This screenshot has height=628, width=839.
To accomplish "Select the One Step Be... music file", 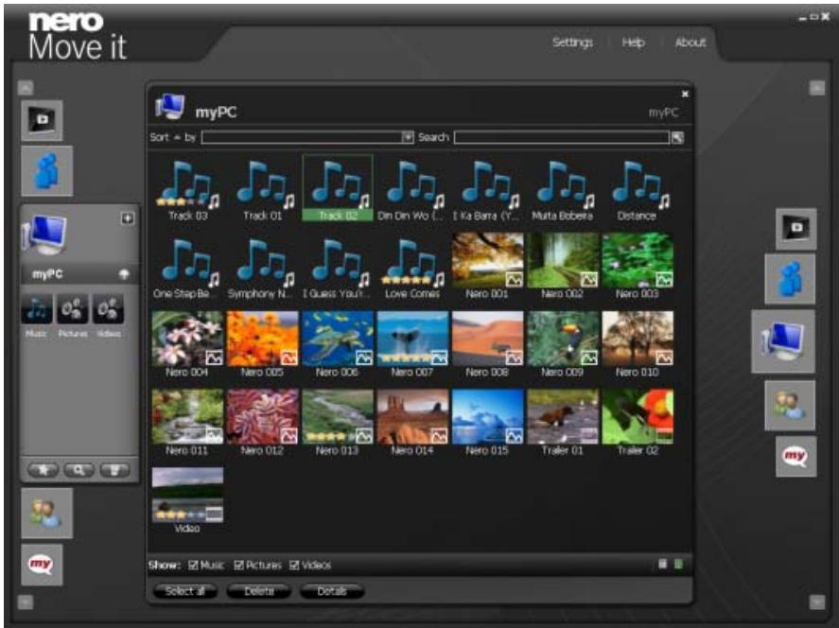I will click(188, 268).
